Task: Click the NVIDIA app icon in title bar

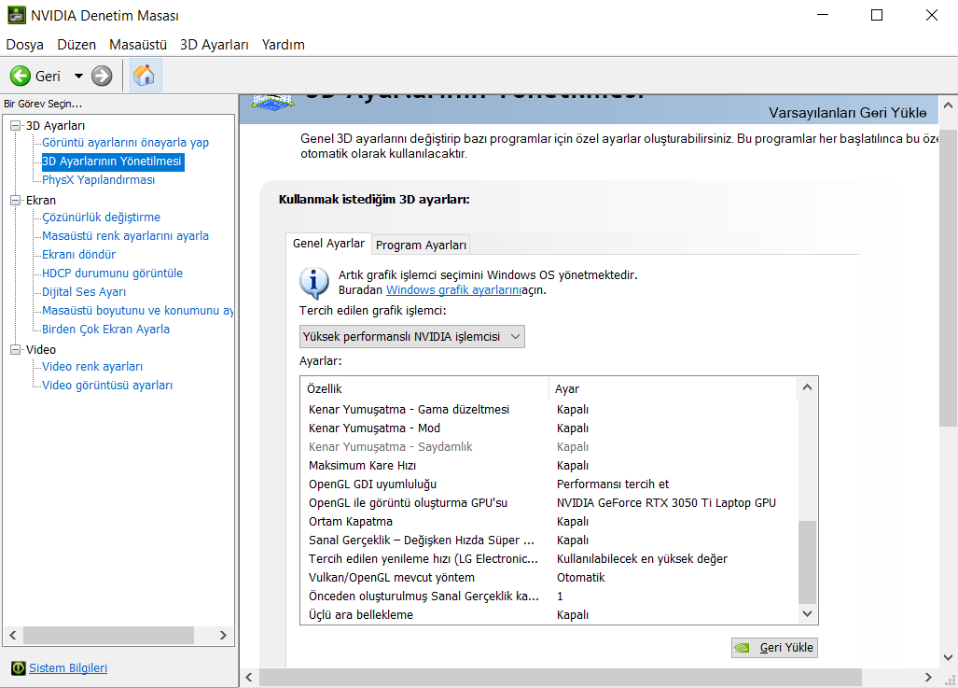Action: (17, 15)
